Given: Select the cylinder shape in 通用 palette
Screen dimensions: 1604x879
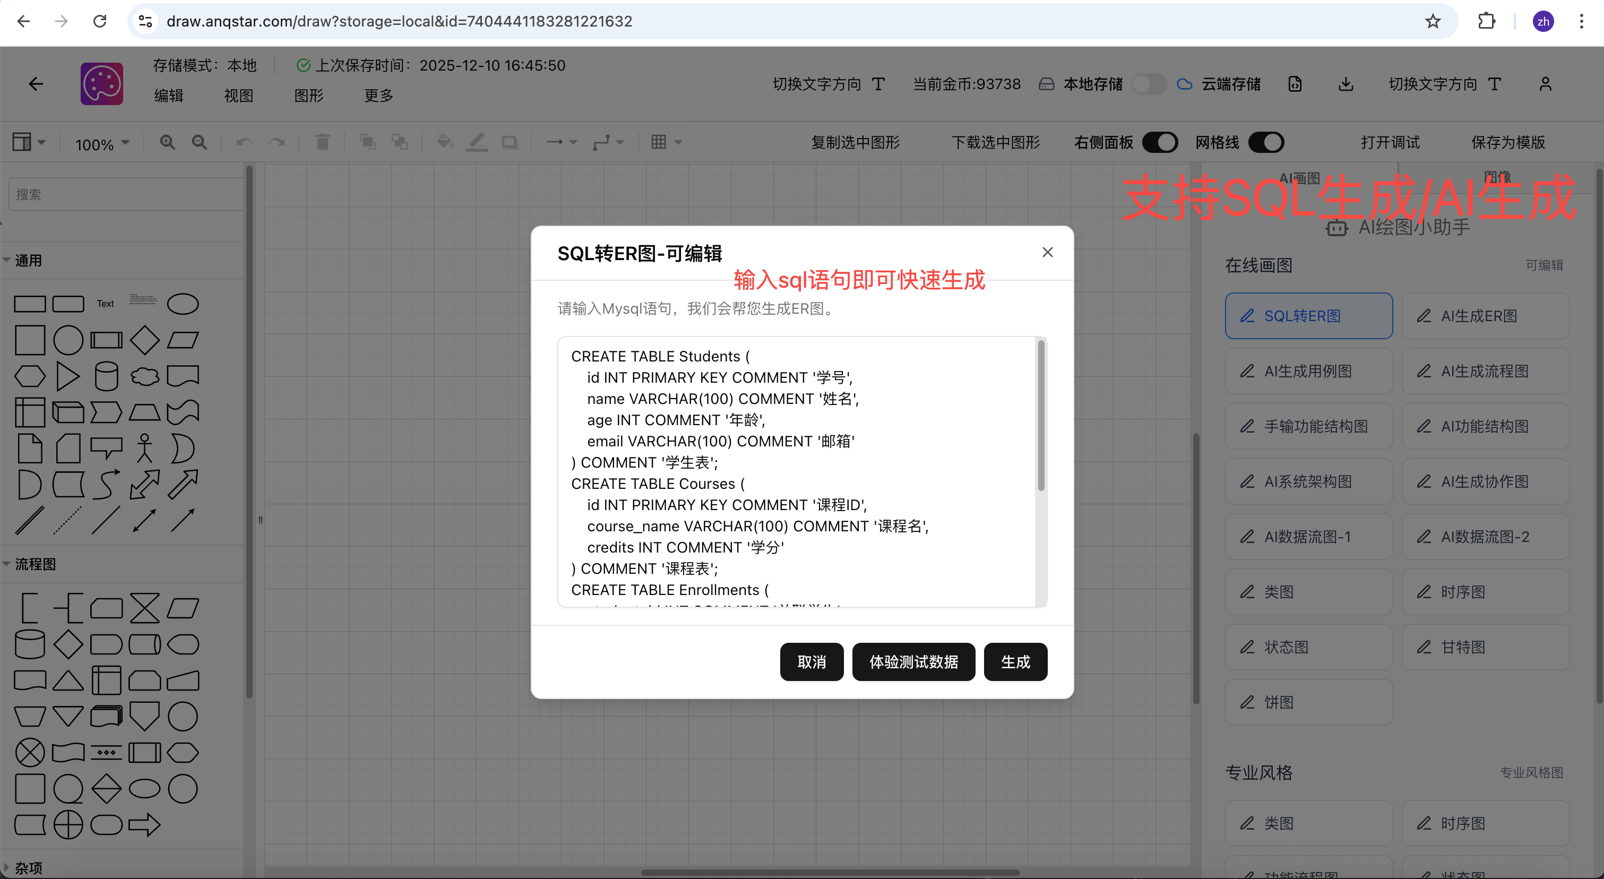Looking at the screenshot, I should 107,376.
